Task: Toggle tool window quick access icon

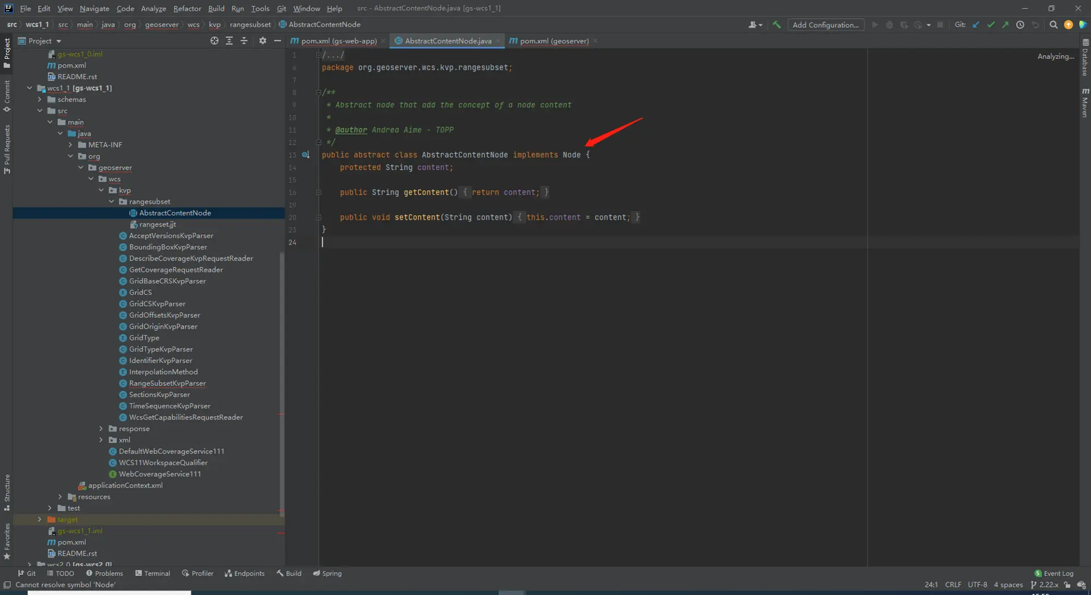Action: 7,585
